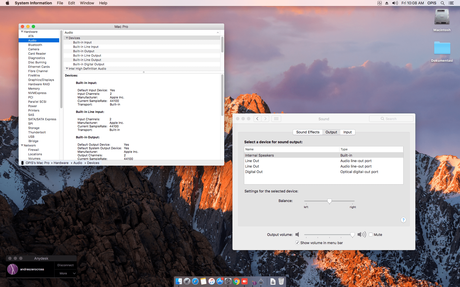Screen dimensions: 460x287
Task: Open Launchpad from the Dock
Action: click(187, 281)
